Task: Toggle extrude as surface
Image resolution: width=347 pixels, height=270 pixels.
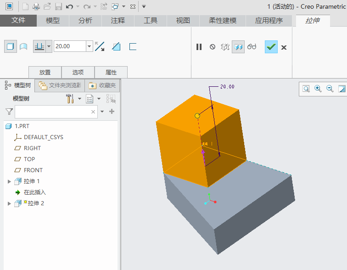Action: [x=23, y=46]
